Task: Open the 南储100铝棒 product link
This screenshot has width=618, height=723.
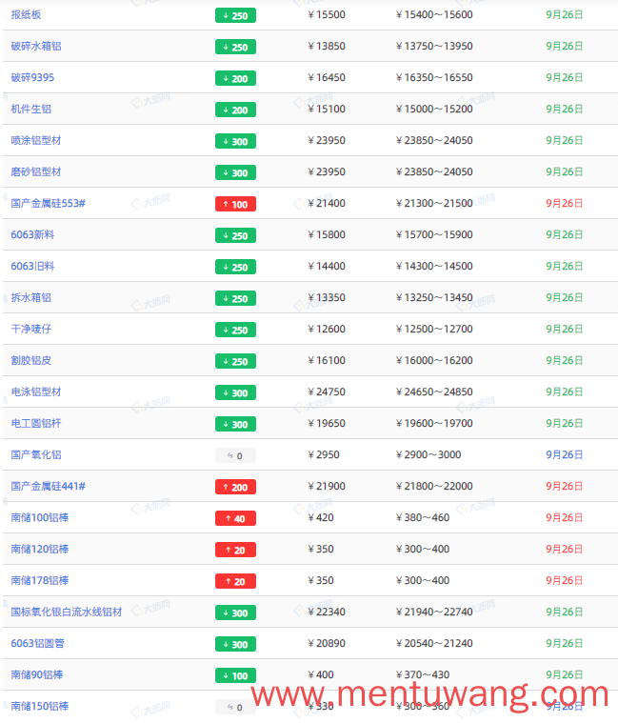Action: [40, 517]
